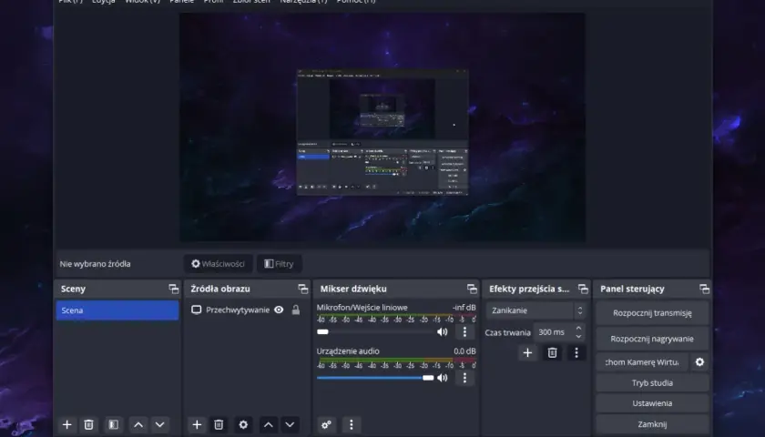Open the mixer menu dots at the bottom of Mikser dźwięku
765x437 pixels.
click(352, 424)
